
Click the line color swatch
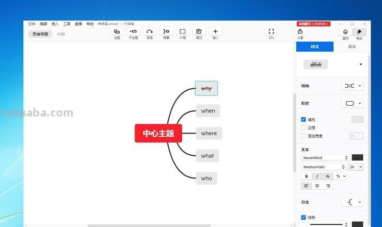coord(357,224)
